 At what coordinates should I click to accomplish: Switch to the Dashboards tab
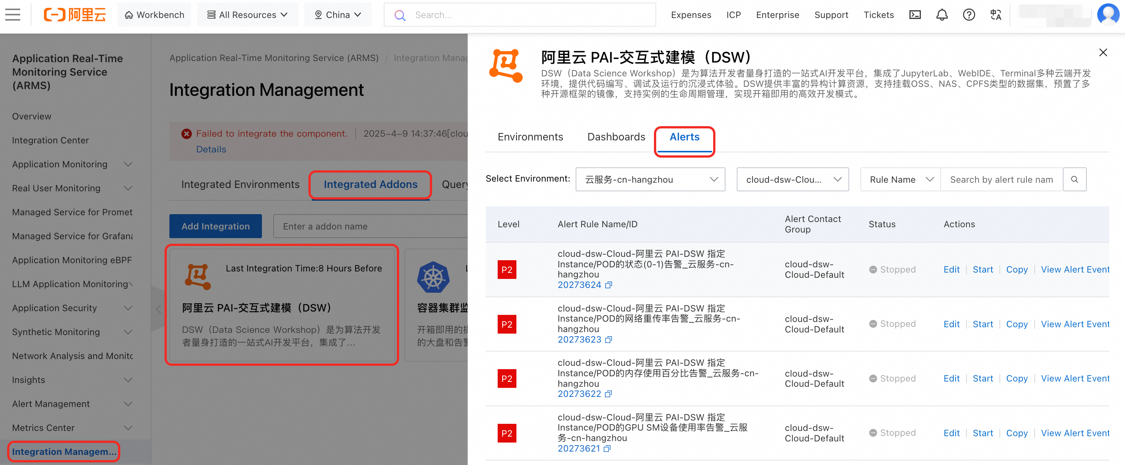tap(616, 137)
